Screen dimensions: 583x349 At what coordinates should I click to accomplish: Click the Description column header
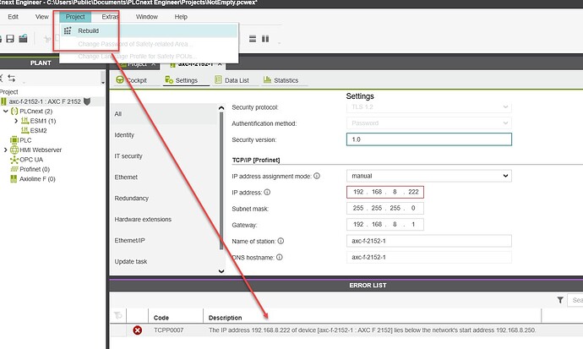click(226, 318)
